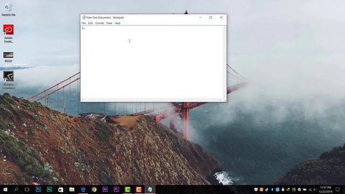
Task: Open taskbar search magnifier
Action: pyautogui.click(x=16, y=189)
